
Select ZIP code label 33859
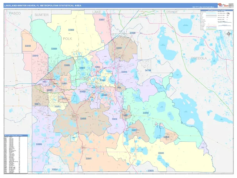(114, 119)
